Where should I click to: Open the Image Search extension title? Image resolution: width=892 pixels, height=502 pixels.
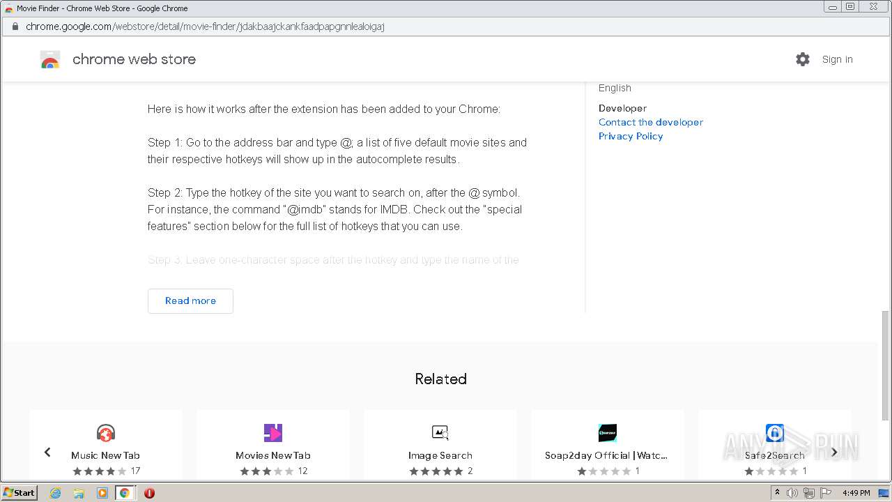440,455
